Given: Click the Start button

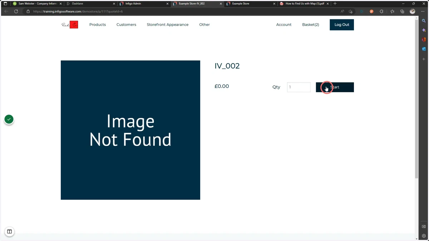Looking at the screenshot, I should (335, 87).
